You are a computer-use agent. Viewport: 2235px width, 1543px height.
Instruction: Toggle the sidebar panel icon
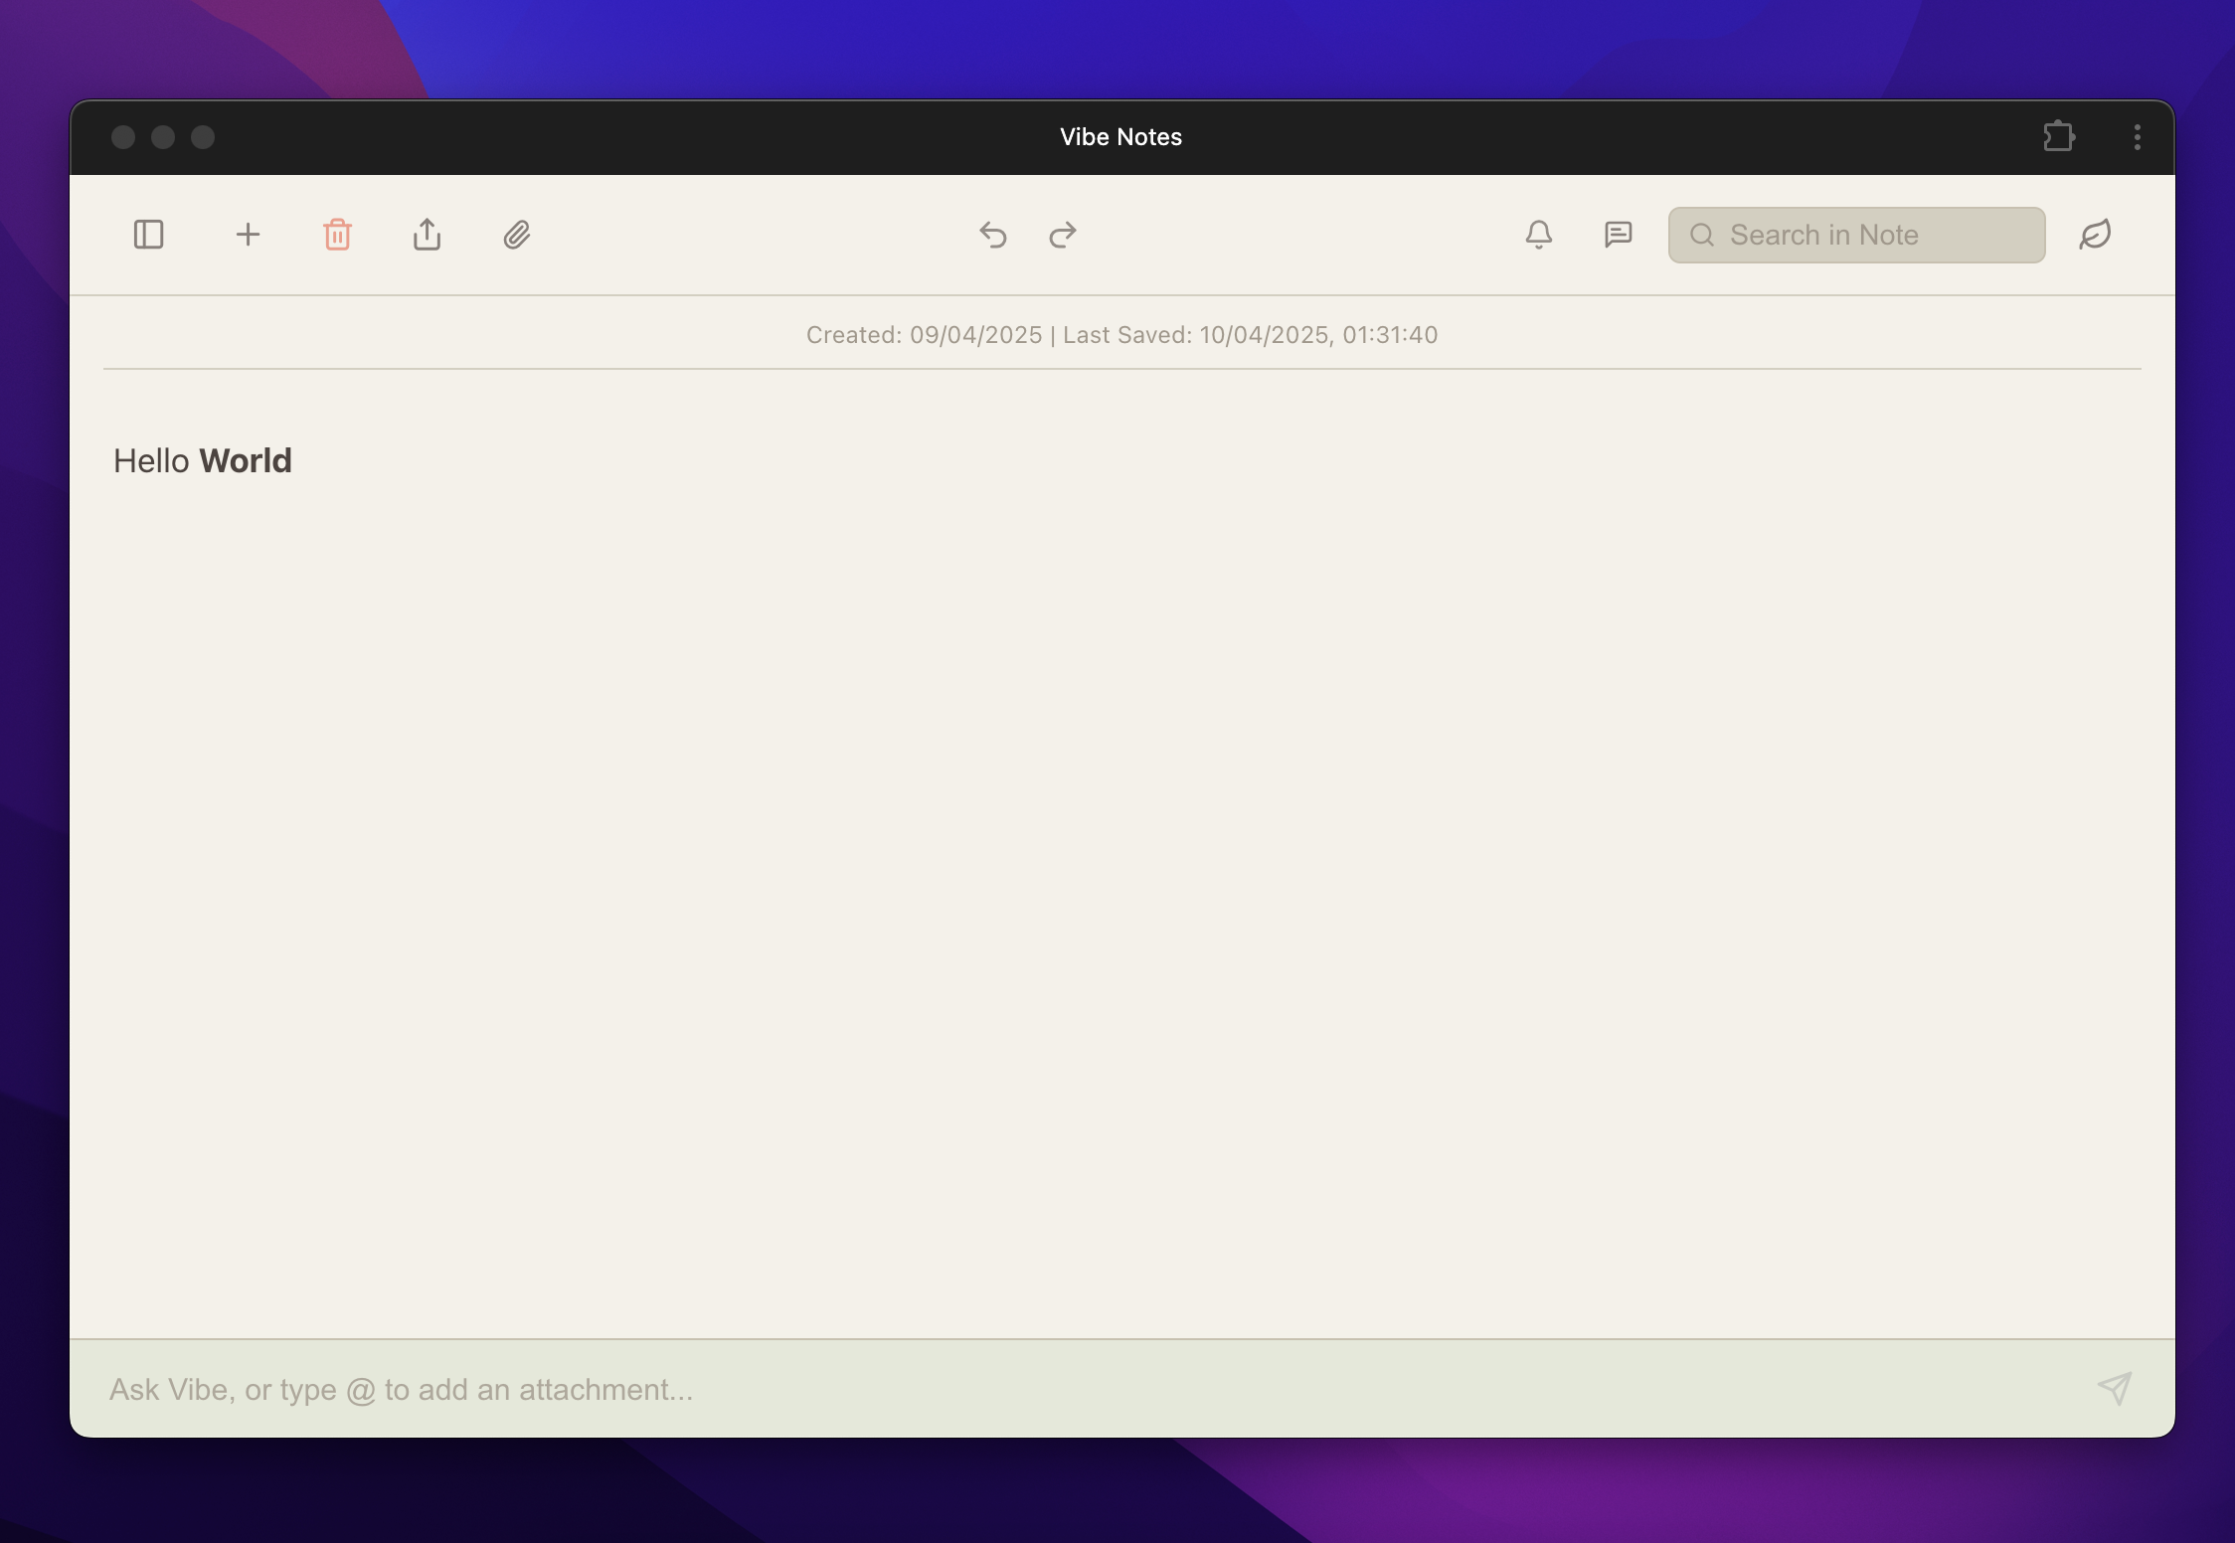148,235
